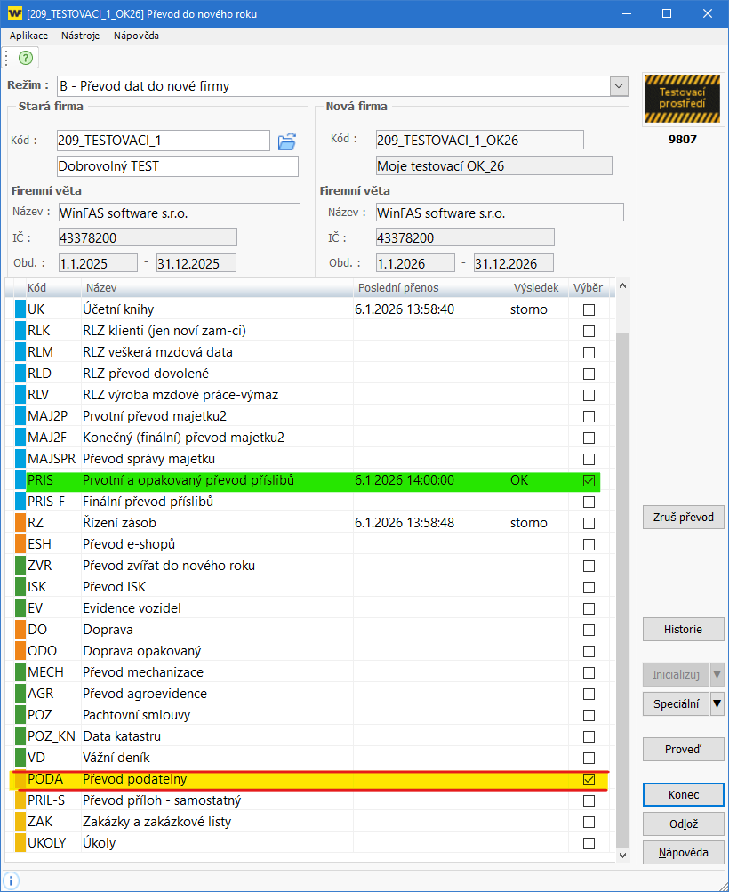Click the blue color marker for UK row
Screen dimensions: 729x892
tap(20, 309)
